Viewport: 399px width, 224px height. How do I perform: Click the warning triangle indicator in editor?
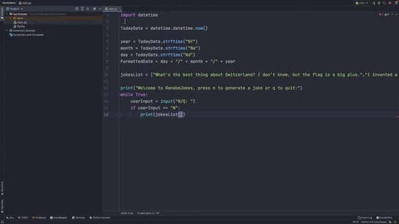(x=387, y=14)
